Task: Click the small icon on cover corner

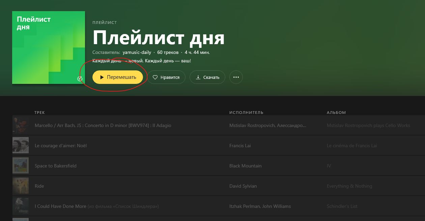Action: [x=80, y=79]
